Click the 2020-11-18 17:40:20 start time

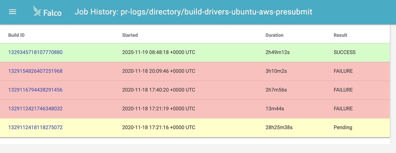click(x=159, y=90)
